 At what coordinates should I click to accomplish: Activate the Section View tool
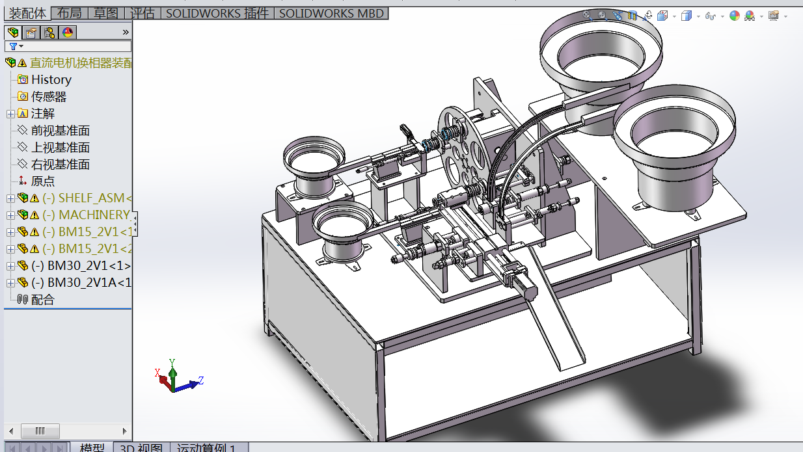point(633,16)
